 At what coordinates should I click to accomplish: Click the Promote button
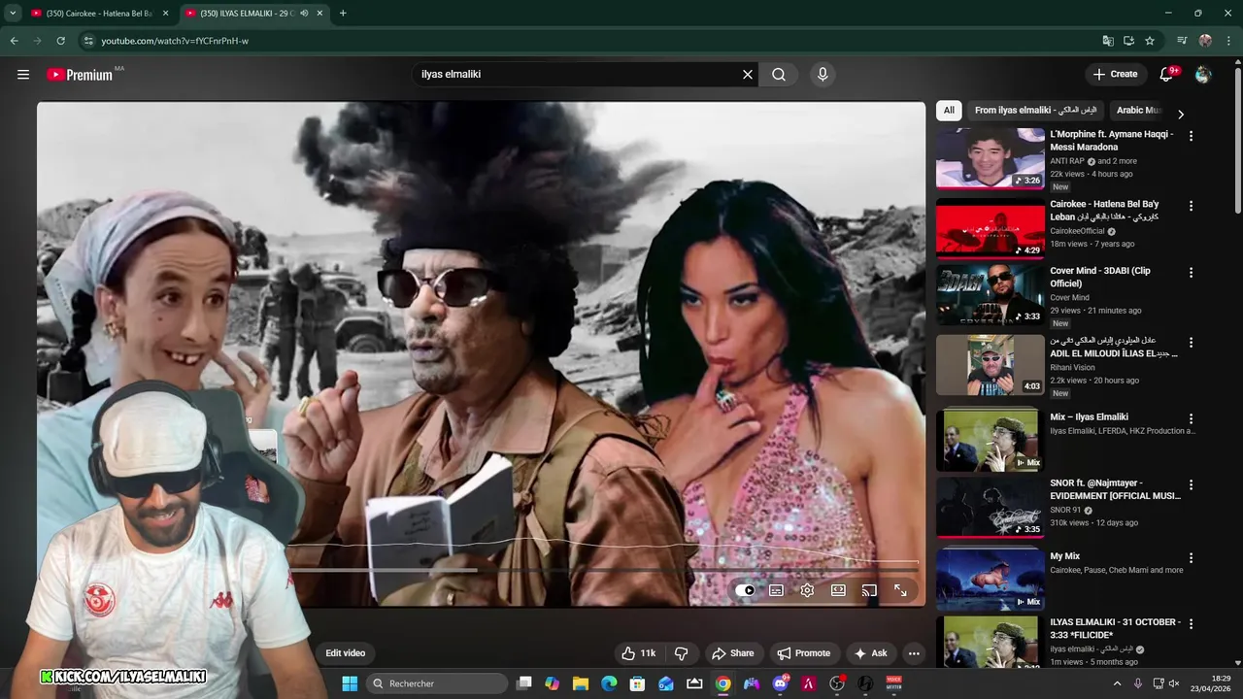803,653
